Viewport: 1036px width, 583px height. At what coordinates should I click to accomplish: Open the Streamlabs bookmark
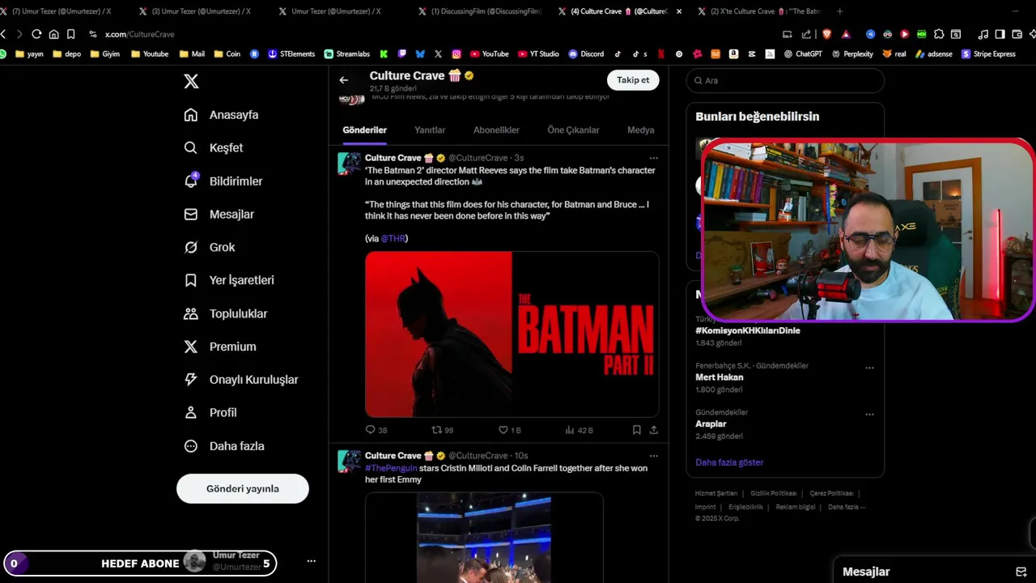pos(346,54)
